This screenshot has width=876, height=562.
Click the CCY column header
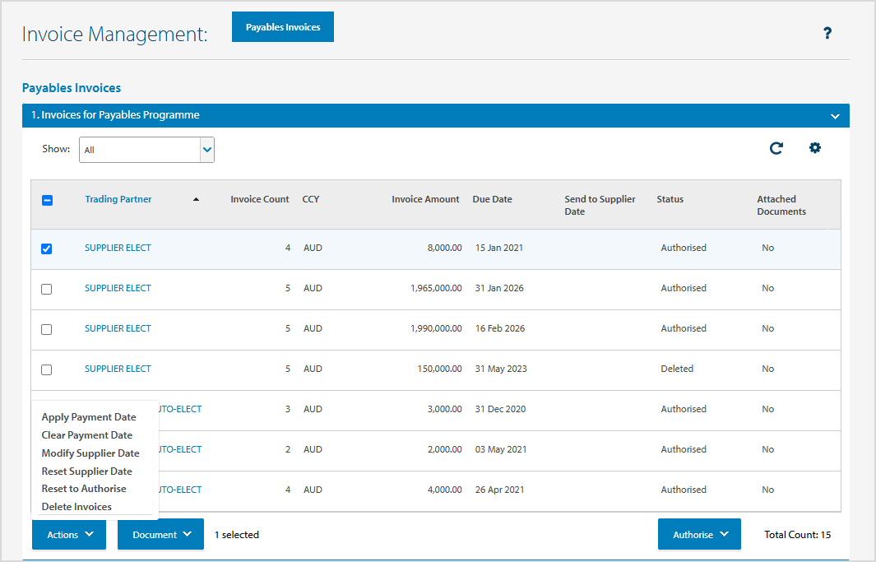(311, 199)
